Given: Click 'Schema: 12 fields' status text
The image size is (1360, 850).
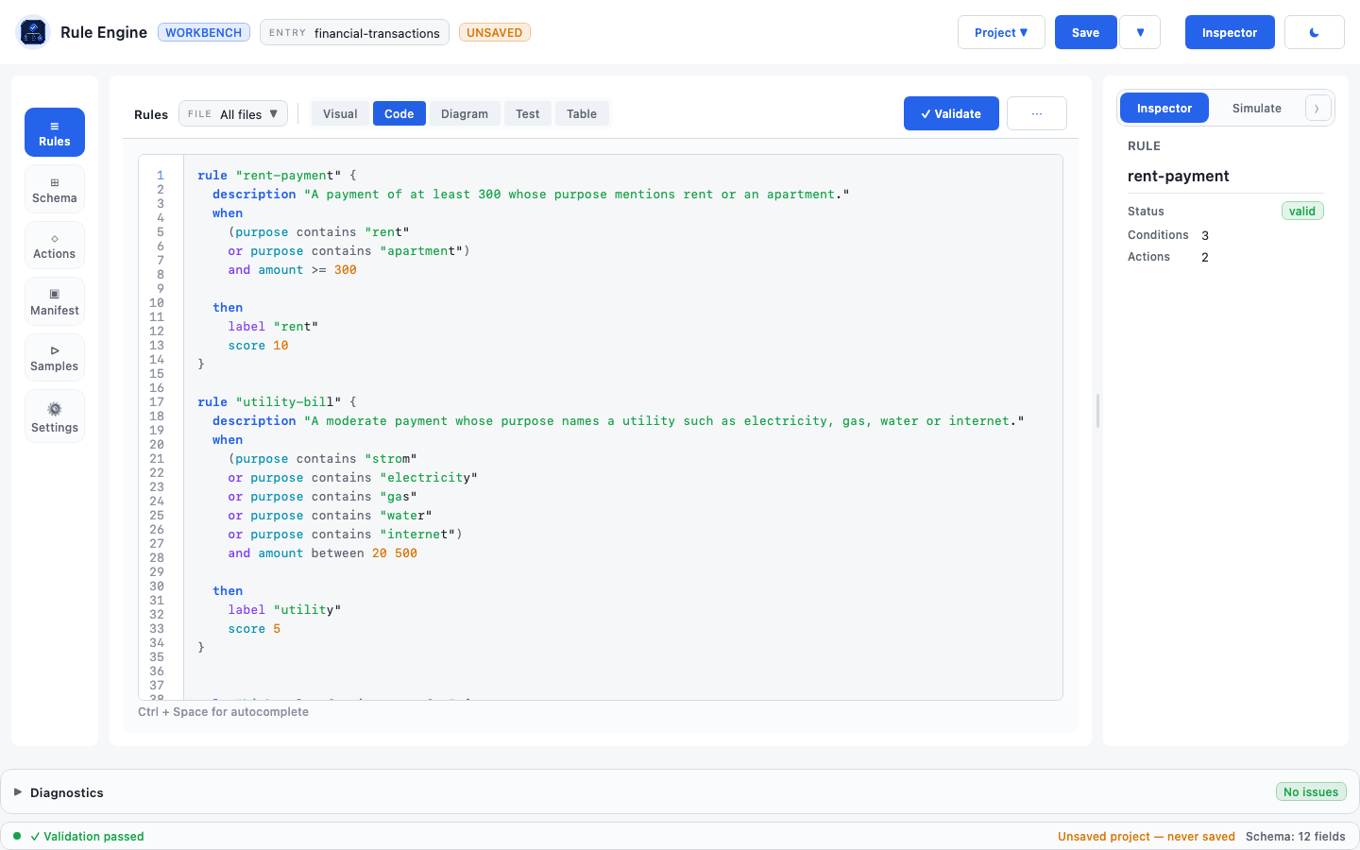Looking at the screenshot, I should click(1296, 836).
